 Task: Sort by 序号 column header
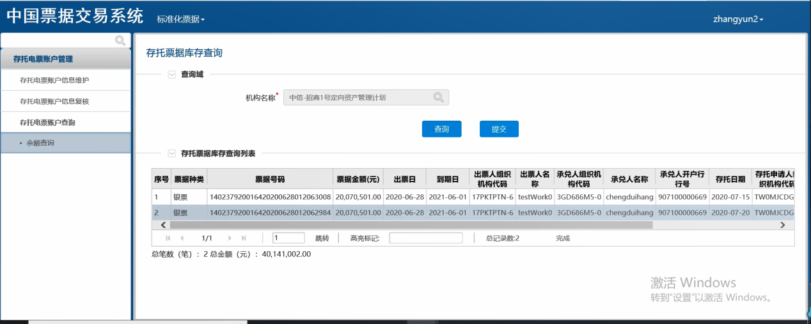click(x=161, y=180)
